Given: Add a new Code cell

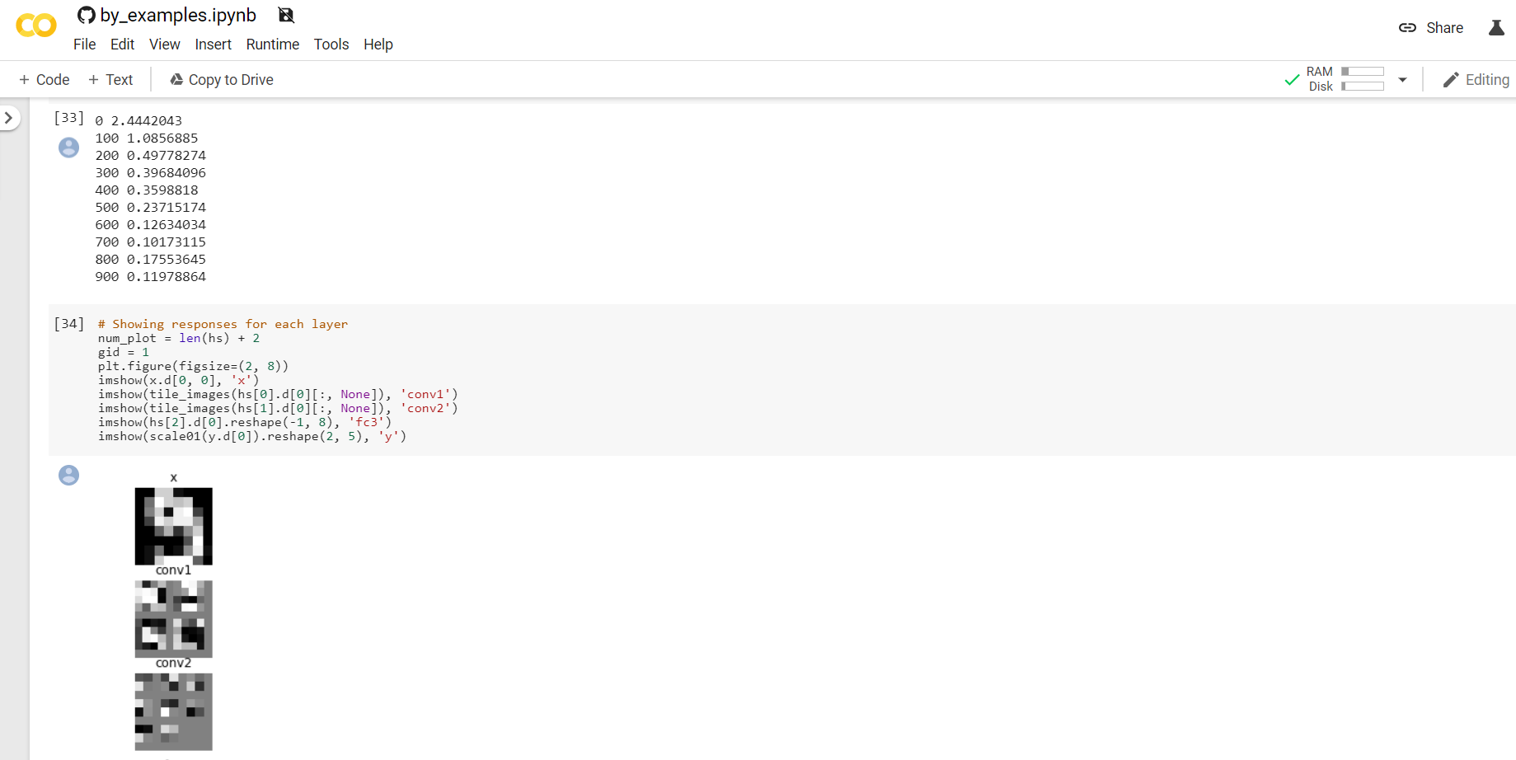Looking at the screenshot, I should [x=45, y=80].
